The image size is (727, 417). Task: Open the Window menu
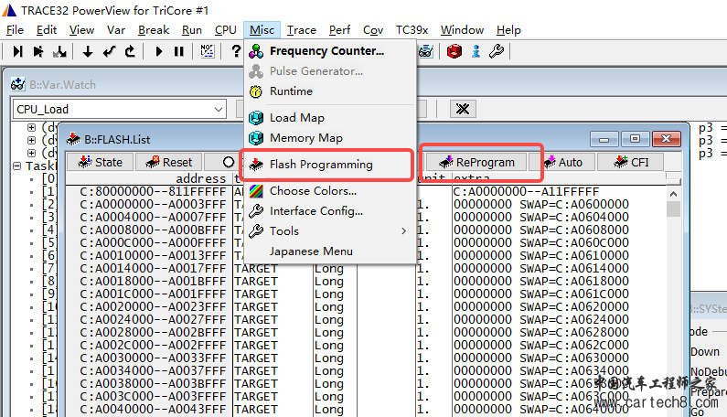(462, 30)
